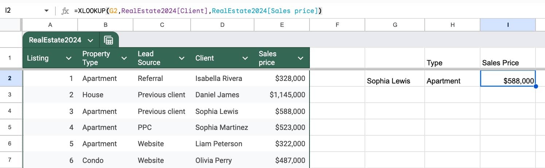545x168 pixels.
Task: Select the $1,145,000 cell
Action: pyautogui.click(x=282, y=95)
